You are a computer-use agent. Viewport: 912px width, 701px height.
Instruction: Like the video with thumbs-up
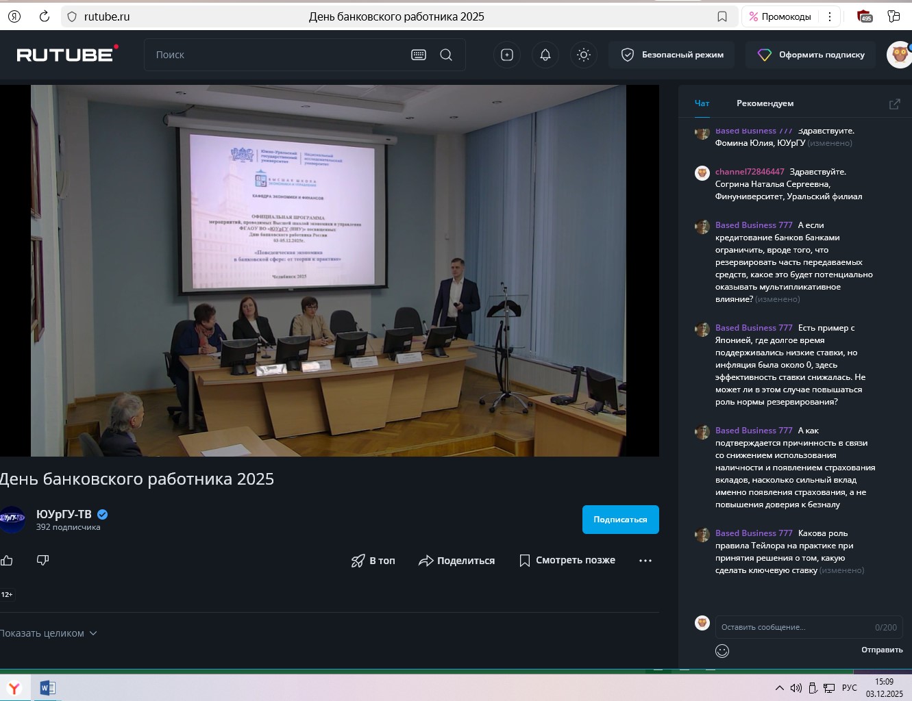coord(7,560)
